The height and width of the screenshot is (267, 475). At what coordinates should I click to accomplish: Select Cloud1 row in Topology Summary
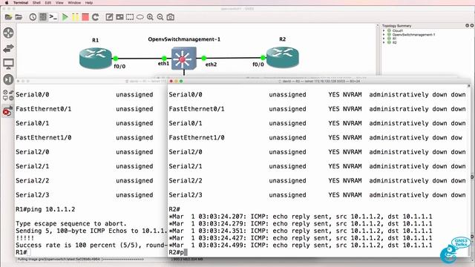coord(398,30)
